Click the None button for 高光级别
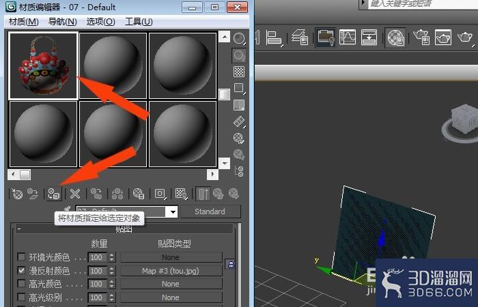Screen dimensions: 478x307 click(x=171, y=297)
